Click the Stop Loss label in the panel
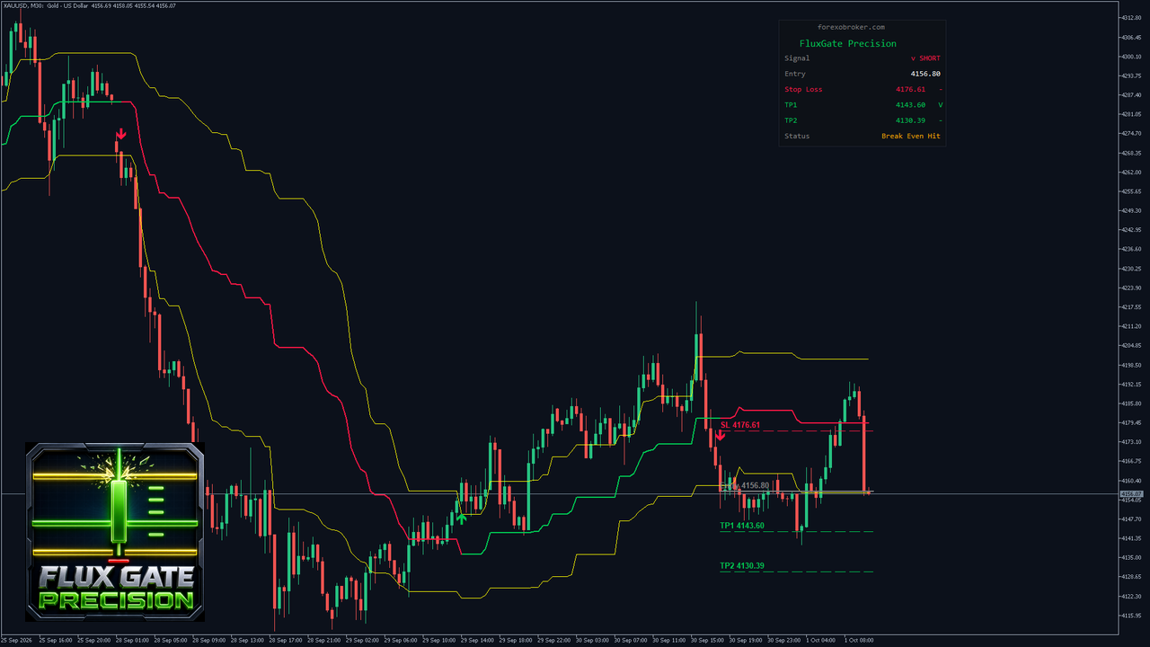 tap(803, 89)
